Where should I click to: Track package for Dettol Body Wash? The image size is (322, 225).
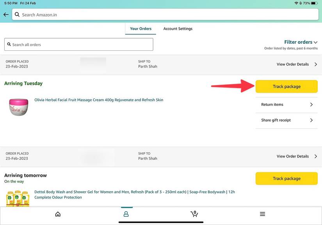click(286, 179)
